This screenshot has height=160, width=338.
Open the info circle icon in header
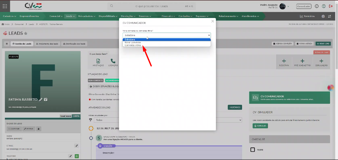click(x=317, y=6)
